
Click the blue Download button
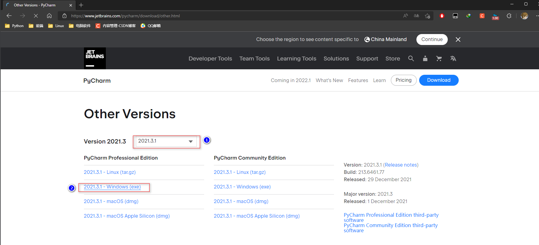tap(439, 80)
